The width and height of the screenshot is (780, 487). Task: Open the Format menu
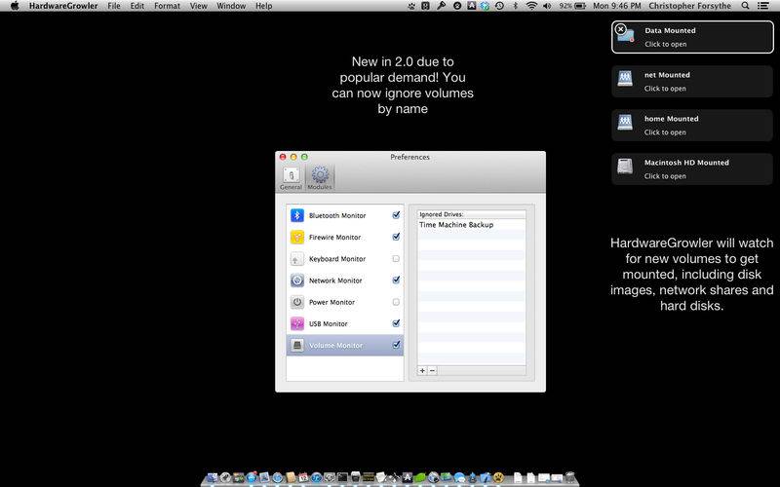(x=167, y=6)
